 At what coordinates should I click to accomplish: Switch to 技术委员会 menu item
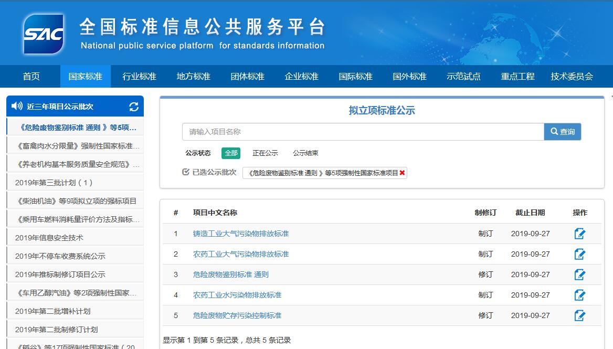pos(572,77)
